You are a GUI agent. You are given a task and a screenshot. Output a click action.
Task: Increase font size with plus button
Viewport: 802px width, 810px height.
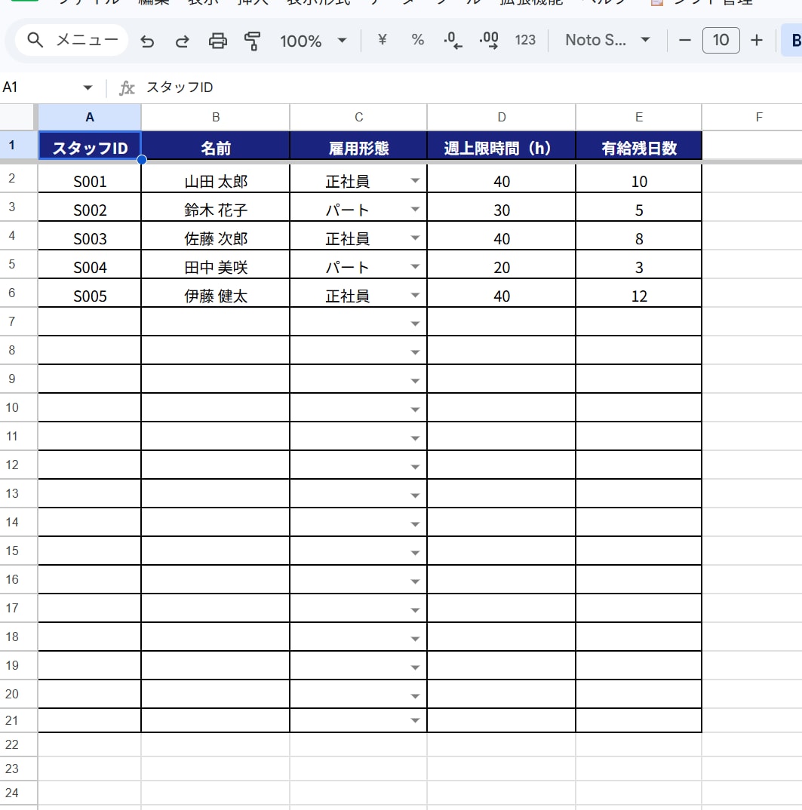click(757, 40)
